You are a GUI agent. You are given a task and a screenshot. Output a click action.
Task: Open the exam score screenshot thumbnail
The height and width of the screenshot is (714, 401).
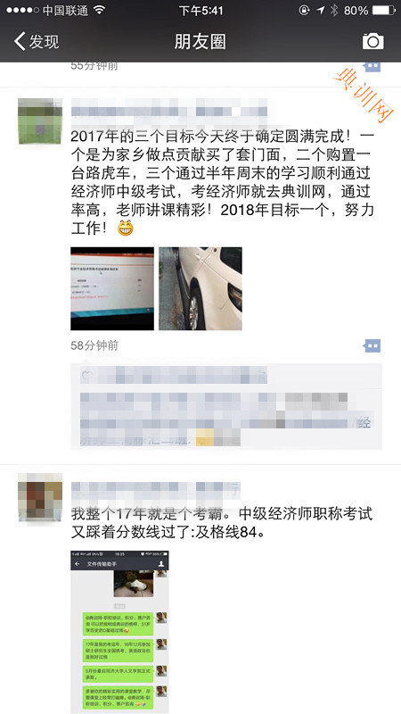[x=112, y=288]
